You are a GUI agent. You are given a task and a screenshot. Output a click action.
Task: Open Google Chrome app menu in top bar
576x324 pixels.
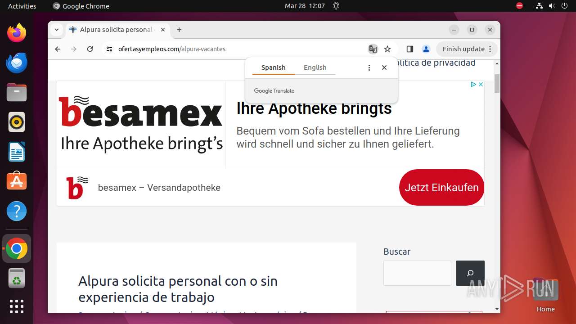81,6
